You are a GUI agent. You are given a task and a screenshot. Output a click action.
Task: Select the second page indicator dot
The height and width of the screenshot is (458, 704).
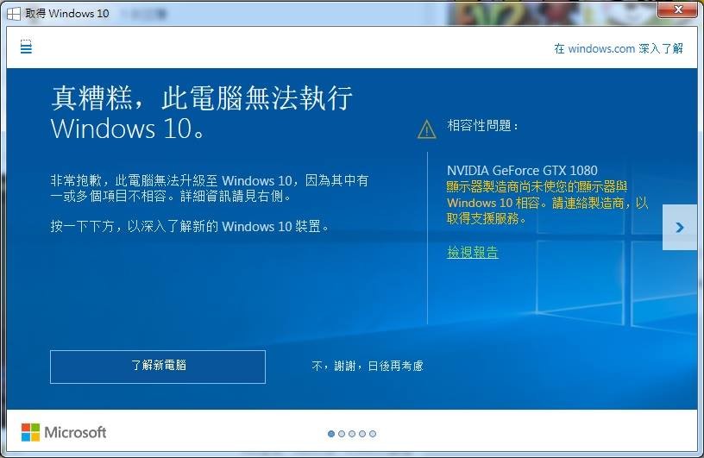click(342, 434)
